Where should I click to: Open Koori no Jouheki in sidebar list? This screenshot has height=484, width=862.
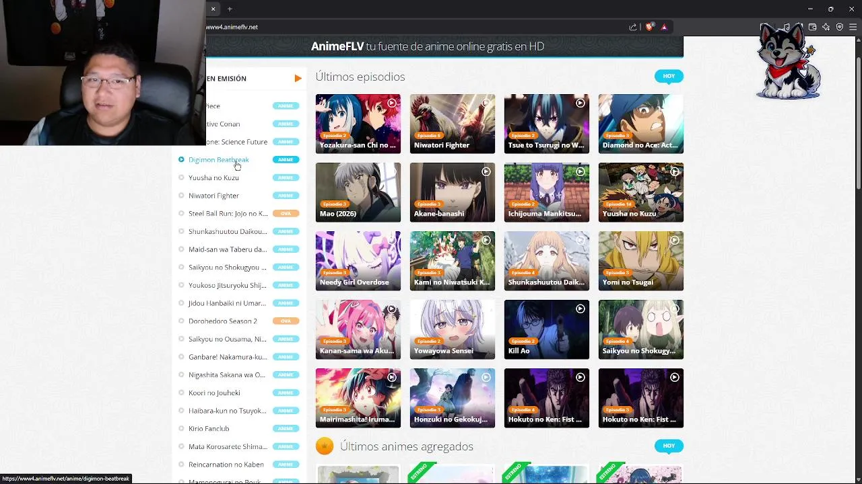point(214,393)
